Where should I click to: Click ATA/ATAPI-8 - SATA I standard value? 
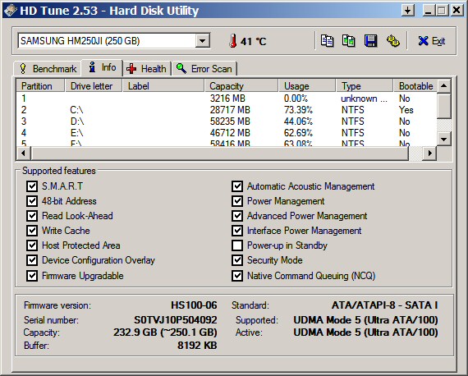[385, 305]
